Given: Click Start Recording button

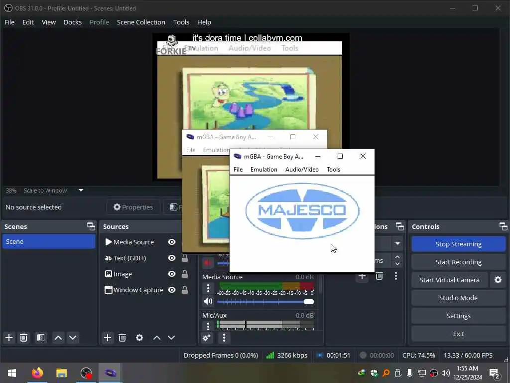Looking at the screenshot, I should point(459,262).
